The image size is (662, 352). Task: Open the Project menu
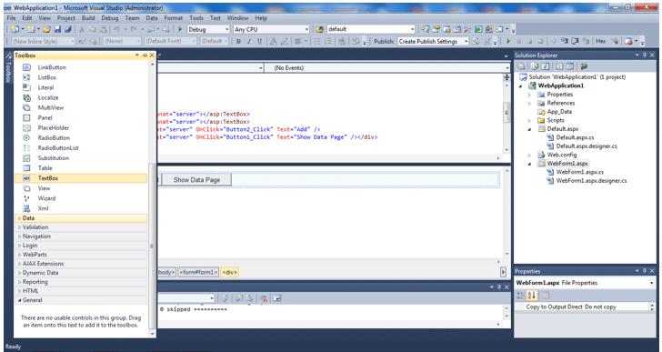pyautogui.click(x=66, y=18)
